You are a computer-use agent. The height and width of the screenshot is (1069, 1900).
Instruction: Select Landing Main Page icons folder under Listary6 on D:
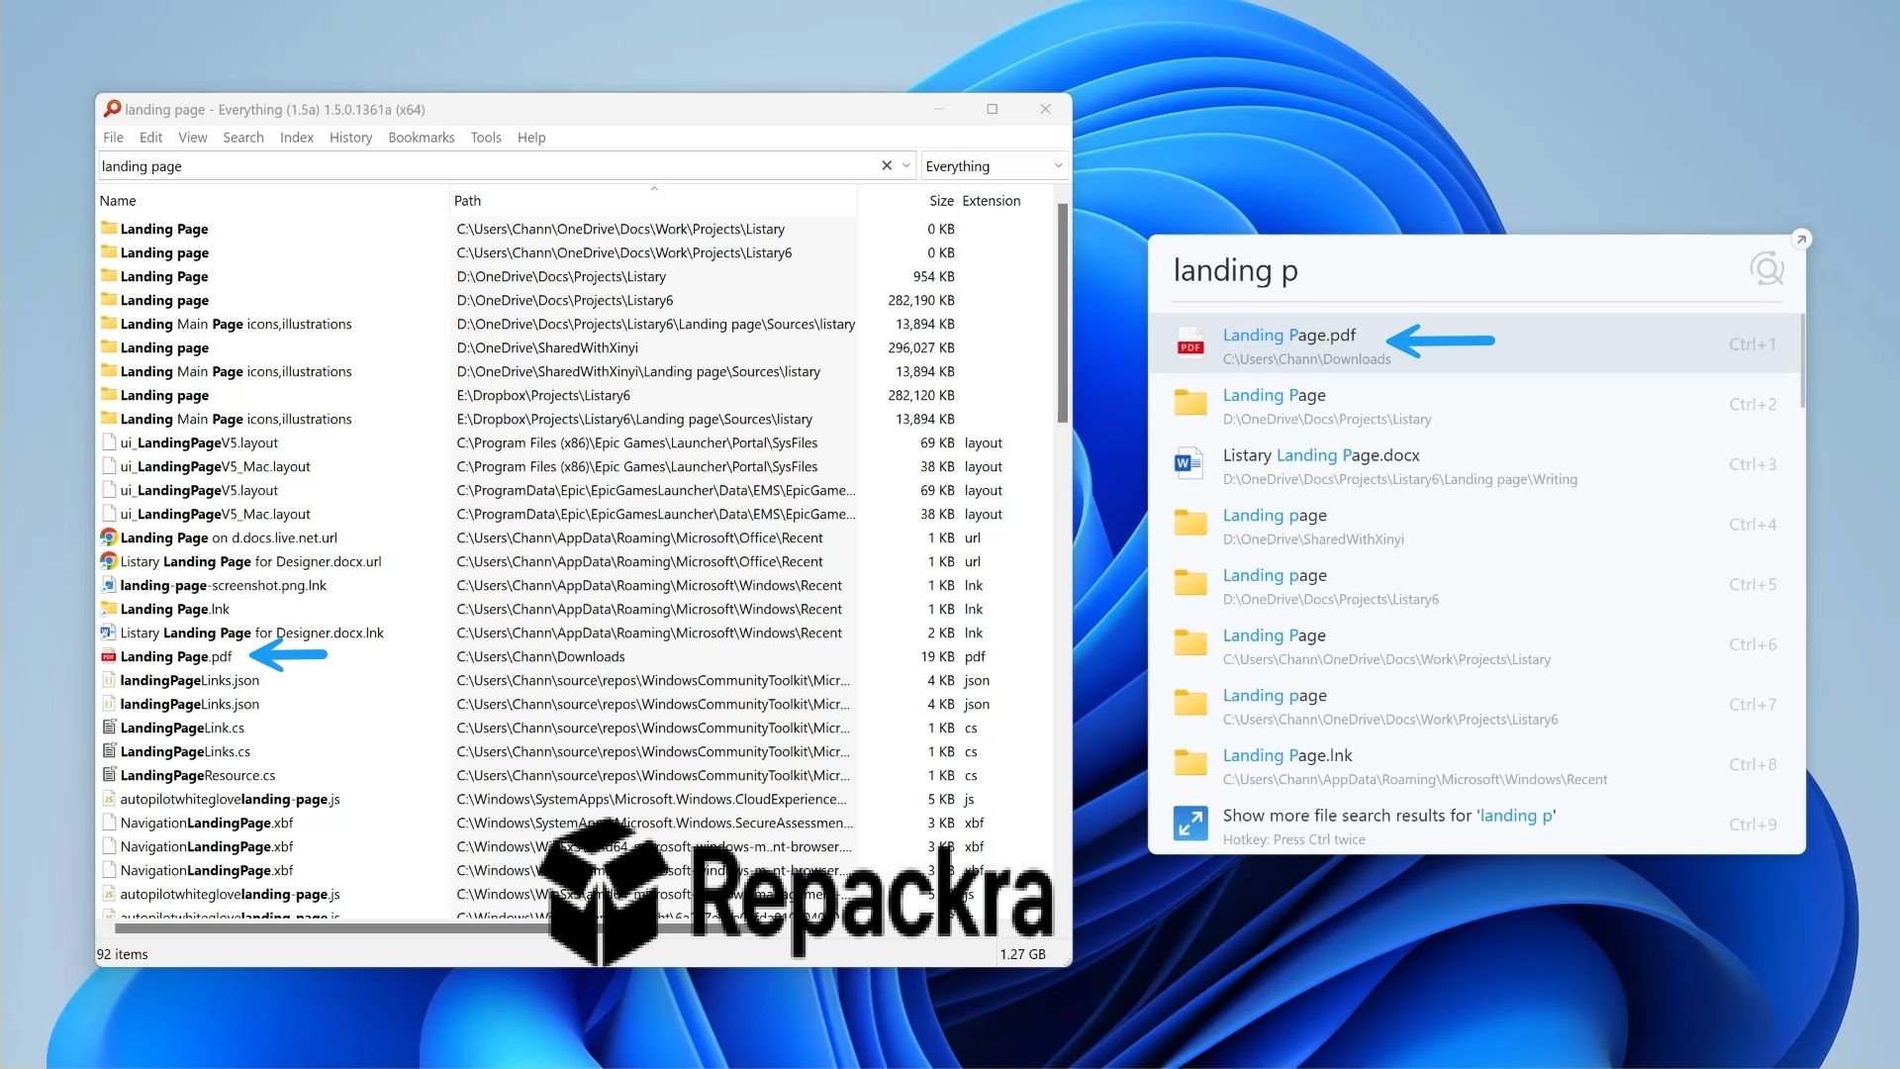236,324
